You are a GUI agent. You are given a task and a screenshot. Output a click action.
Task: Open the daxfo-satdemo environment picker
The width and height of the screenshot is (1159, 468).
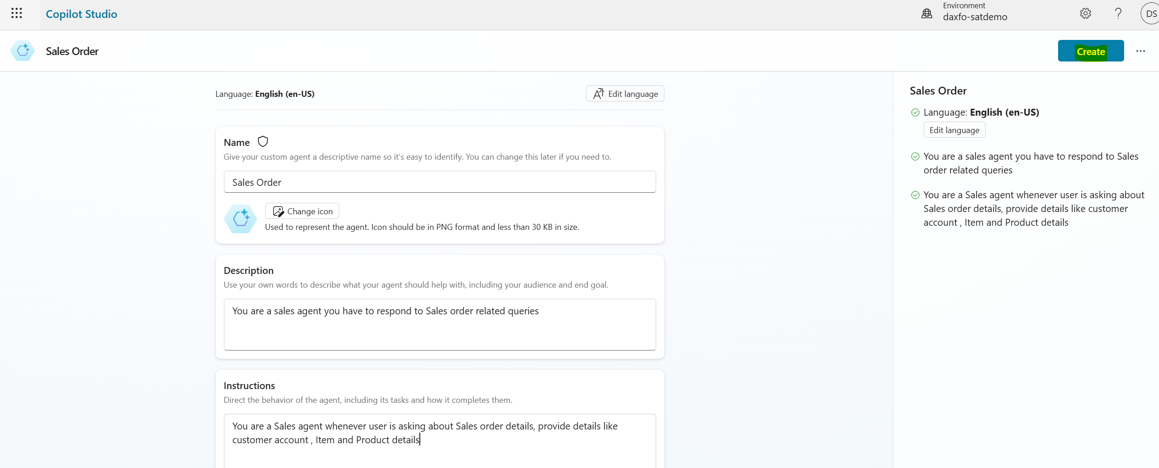pyautogui.click(x=975, y=17)
